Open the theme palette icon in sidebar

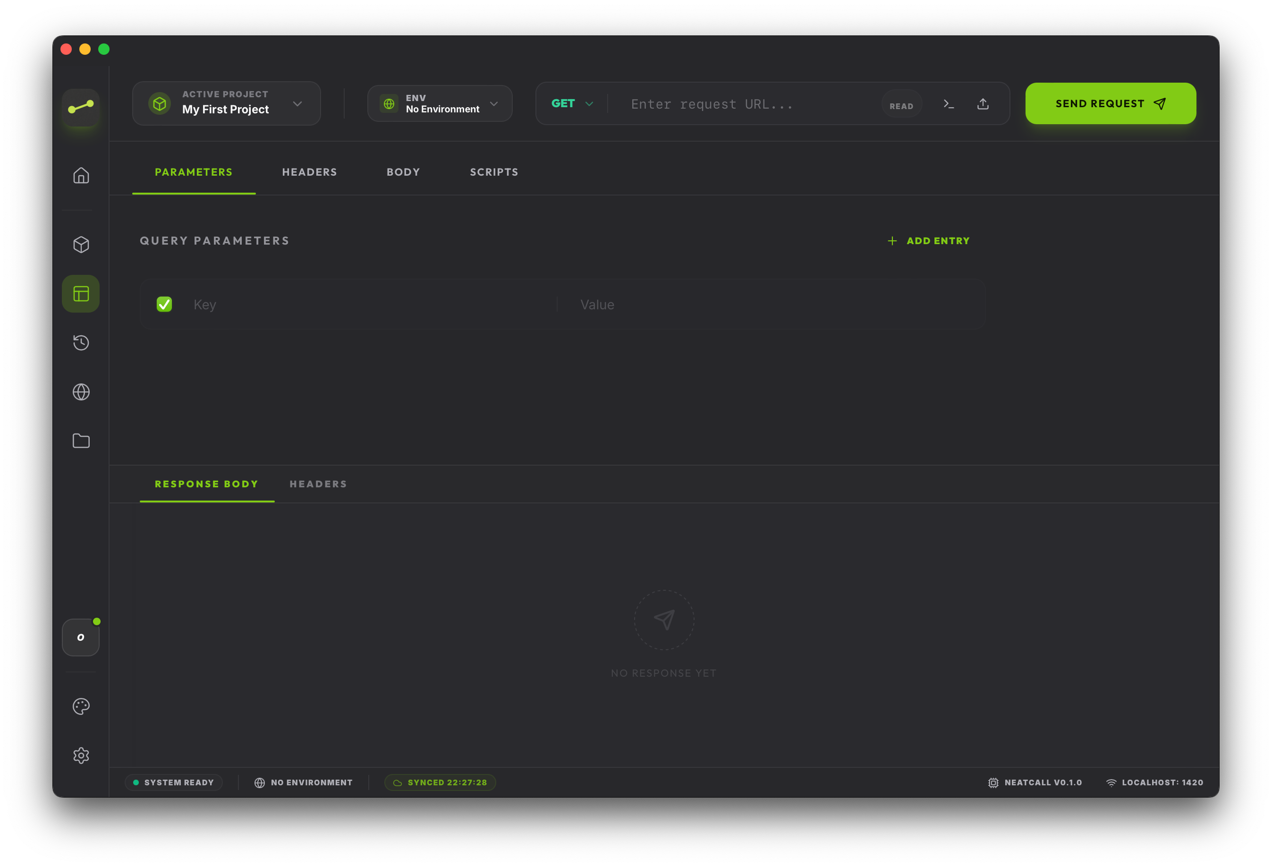click(x=81, y=706)
